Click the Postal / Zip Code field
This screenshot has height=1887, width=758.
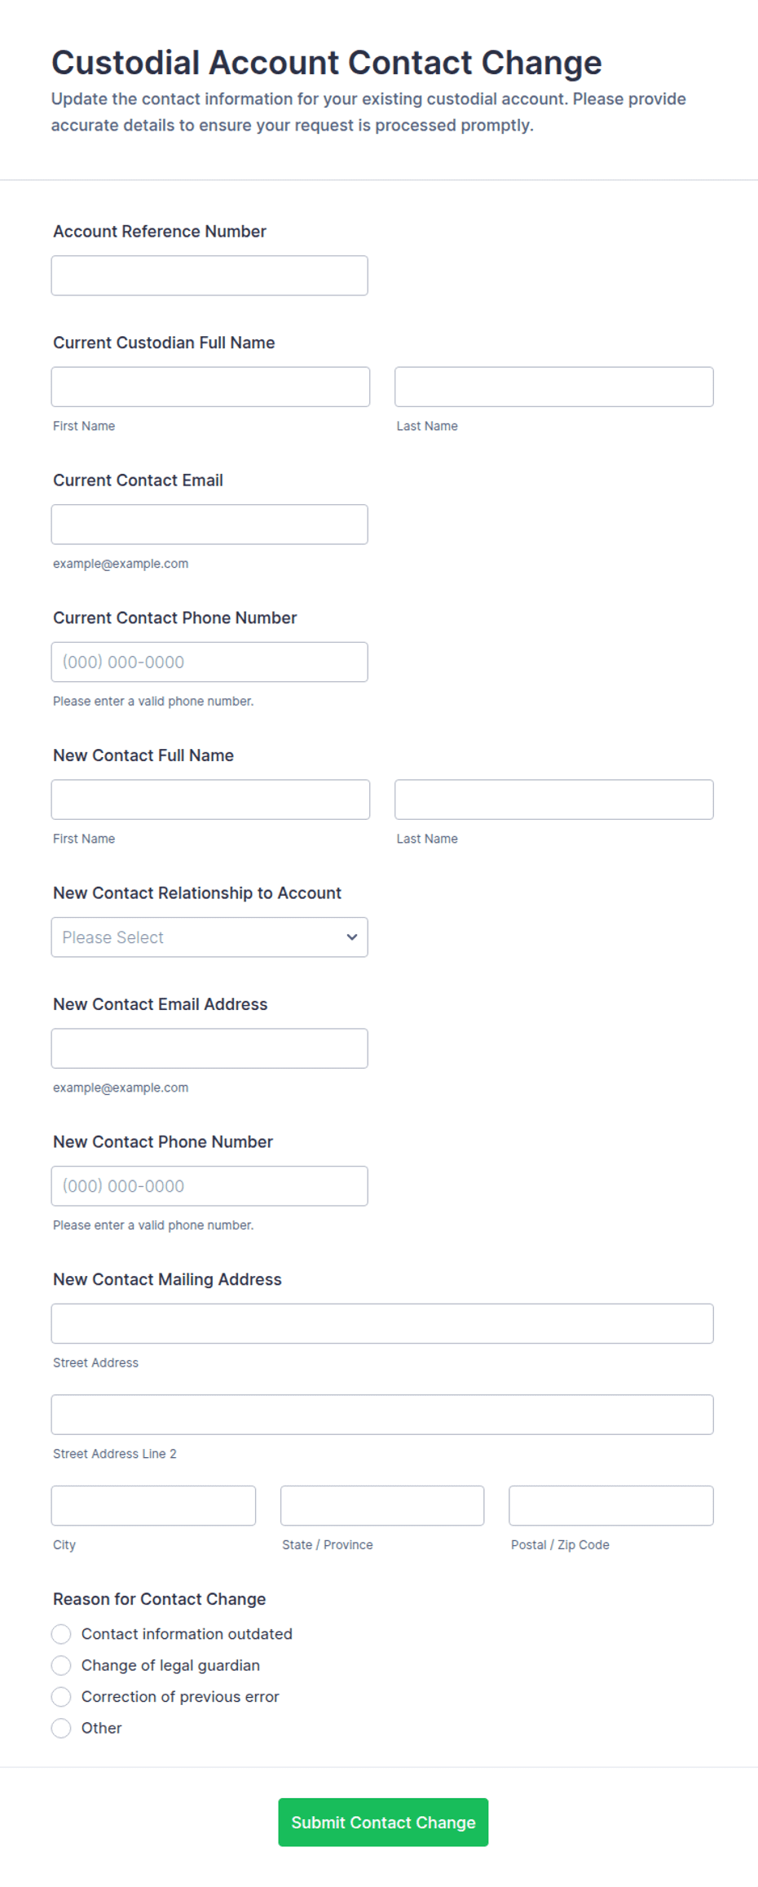[610, 1505]
